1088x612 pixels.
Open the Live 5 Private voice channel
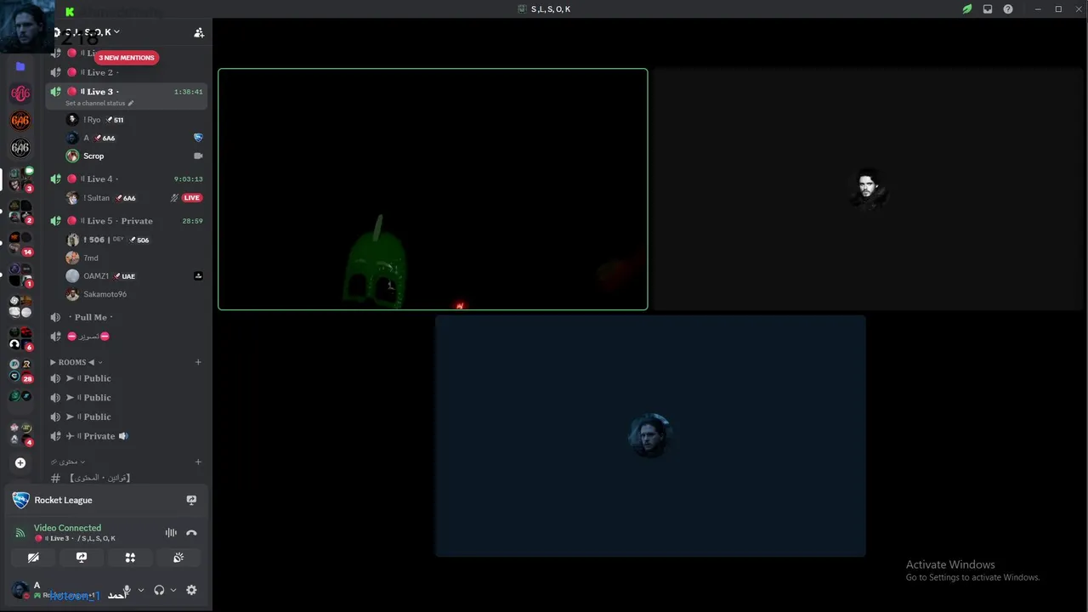(126, 221)
